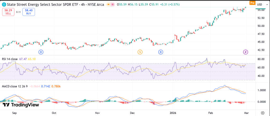Select the RSI 14 close indicator label
The image size is (270, 116).
pos(10,59)
